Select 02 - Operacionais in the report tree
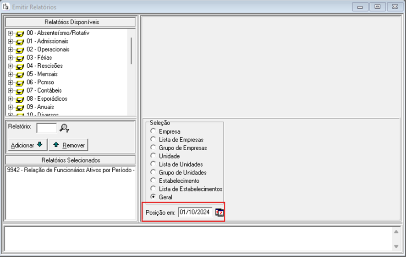The image size is (406, 257). pos(48,49)
